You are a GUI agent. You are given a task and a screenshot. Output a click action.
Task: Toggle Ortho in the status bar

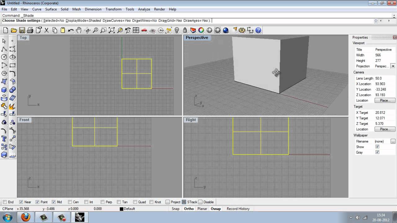(189, 209)
